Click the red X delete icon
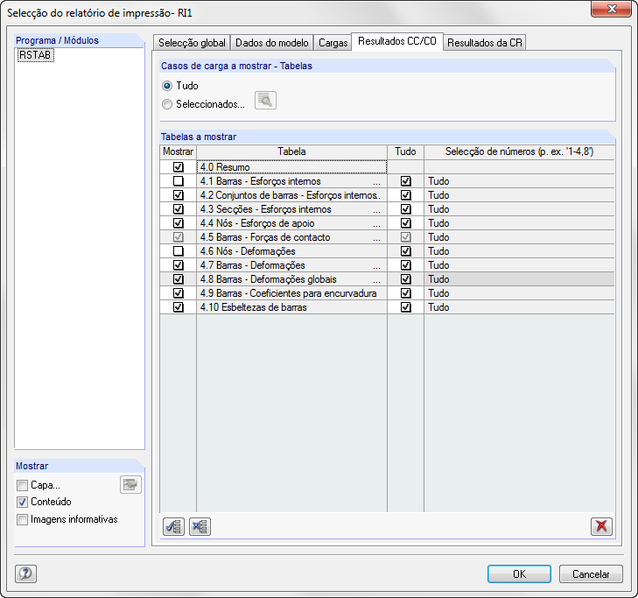Image resolution: width=638 pixels, height=598 pixels. click(x=601, y=526)
